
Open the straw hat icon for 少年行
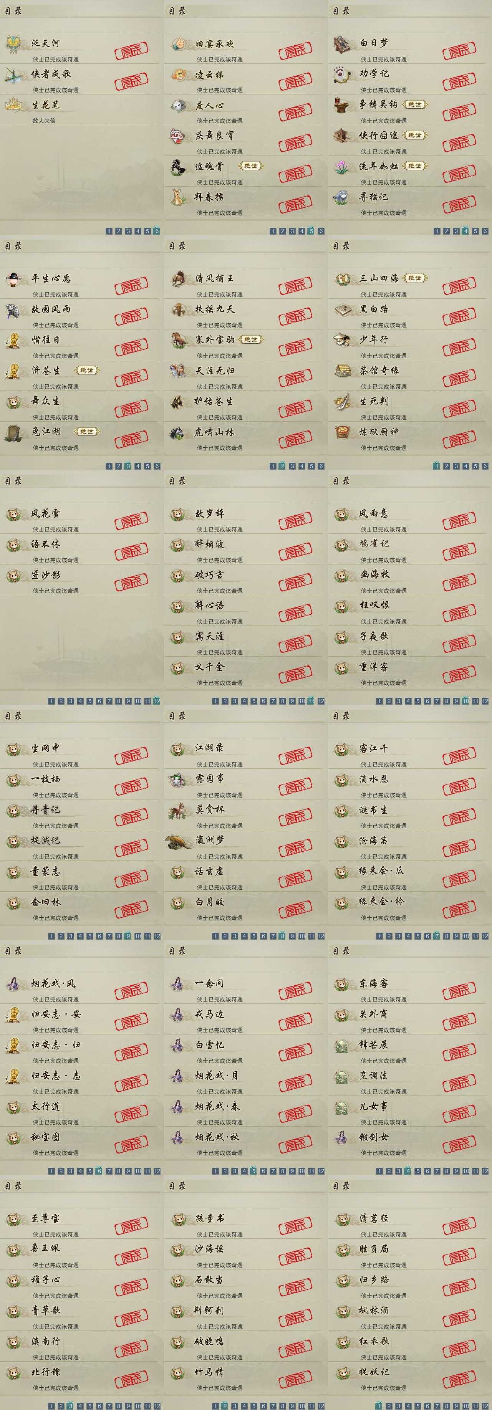pos(341,340)
